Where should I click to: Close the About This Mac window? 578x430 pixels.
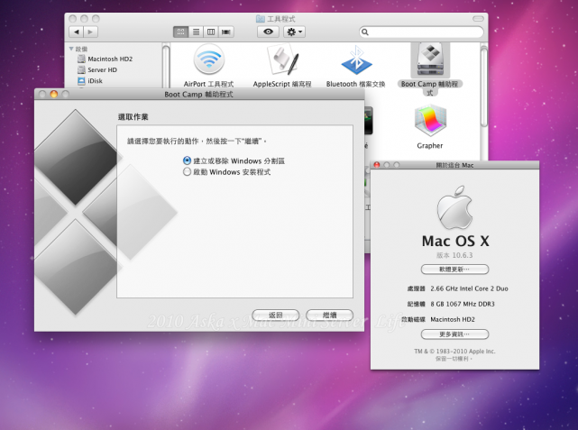(377, 165)
